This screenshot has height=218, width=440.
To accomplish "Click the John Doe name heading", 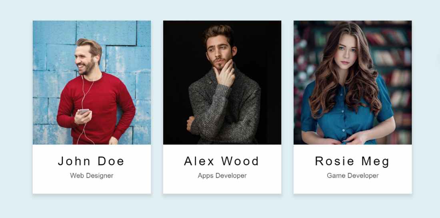I will click(x=91, y=161).
